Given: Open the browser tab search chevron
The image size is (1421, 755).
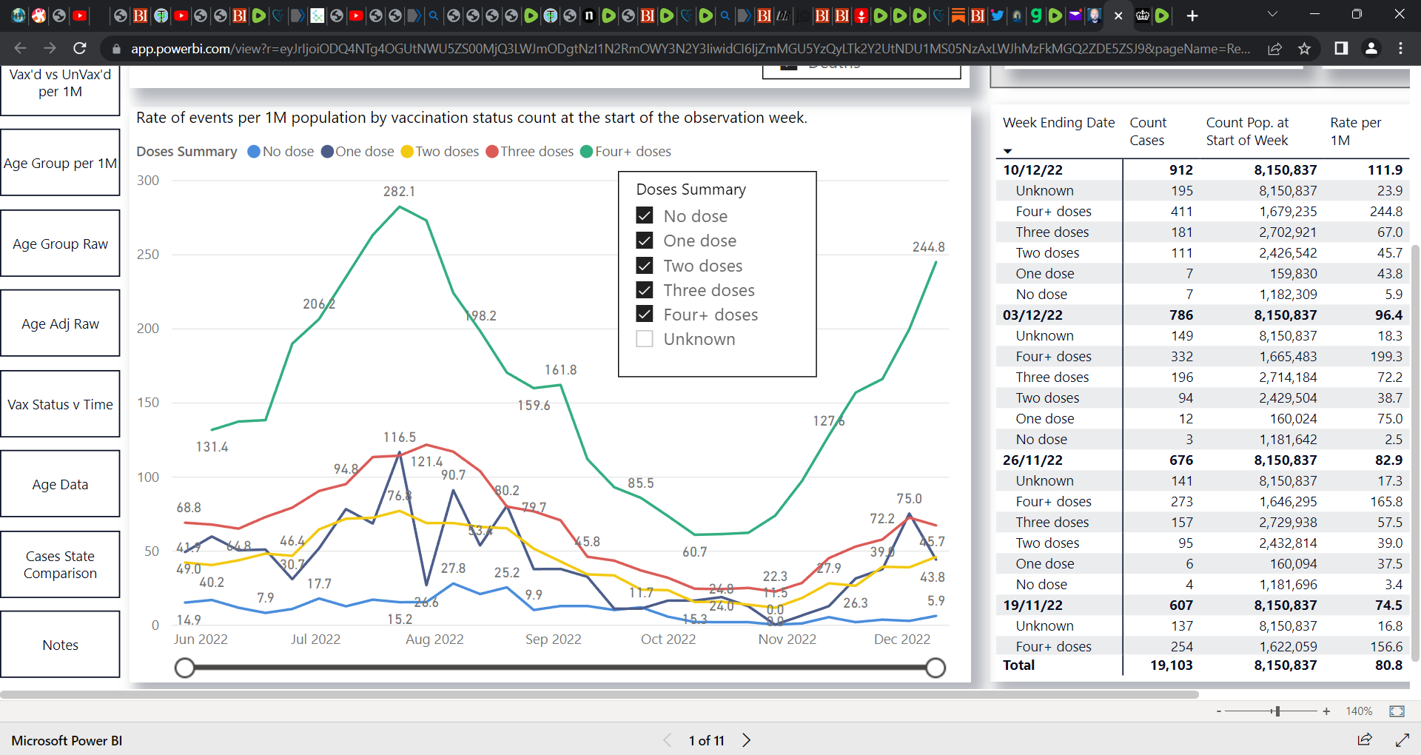Looking at the screenshot, I should tap(1272, 15).
